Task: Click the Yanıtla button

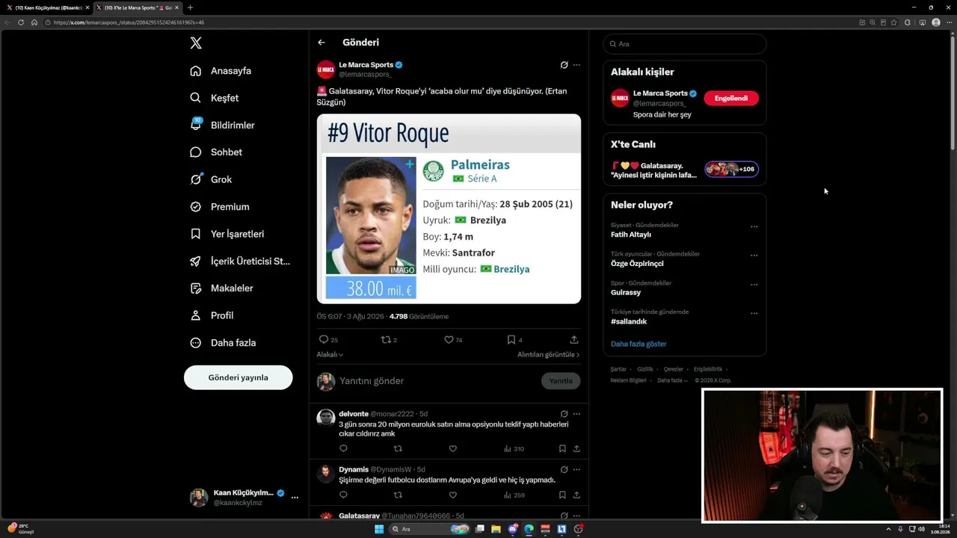Action: tap(561, 381)
